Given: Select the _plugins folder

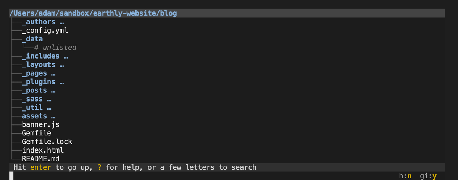Looking at the screenshot, I should tap(38, 81).
